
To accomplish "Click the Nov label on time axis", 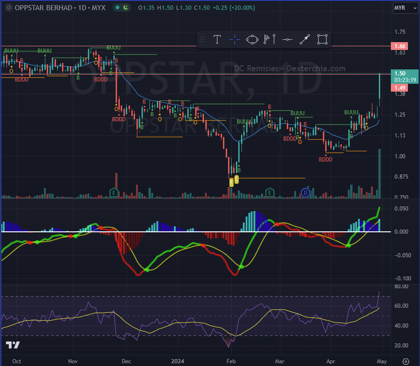I will (73, 361).
